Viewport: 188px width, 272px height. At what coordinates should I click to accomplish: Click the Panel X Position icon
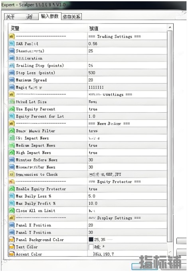[12, 225]
